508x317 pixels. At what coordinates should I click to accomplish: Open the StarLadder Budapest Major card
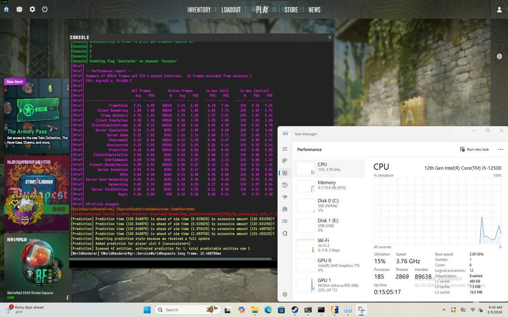coord(36,193)
